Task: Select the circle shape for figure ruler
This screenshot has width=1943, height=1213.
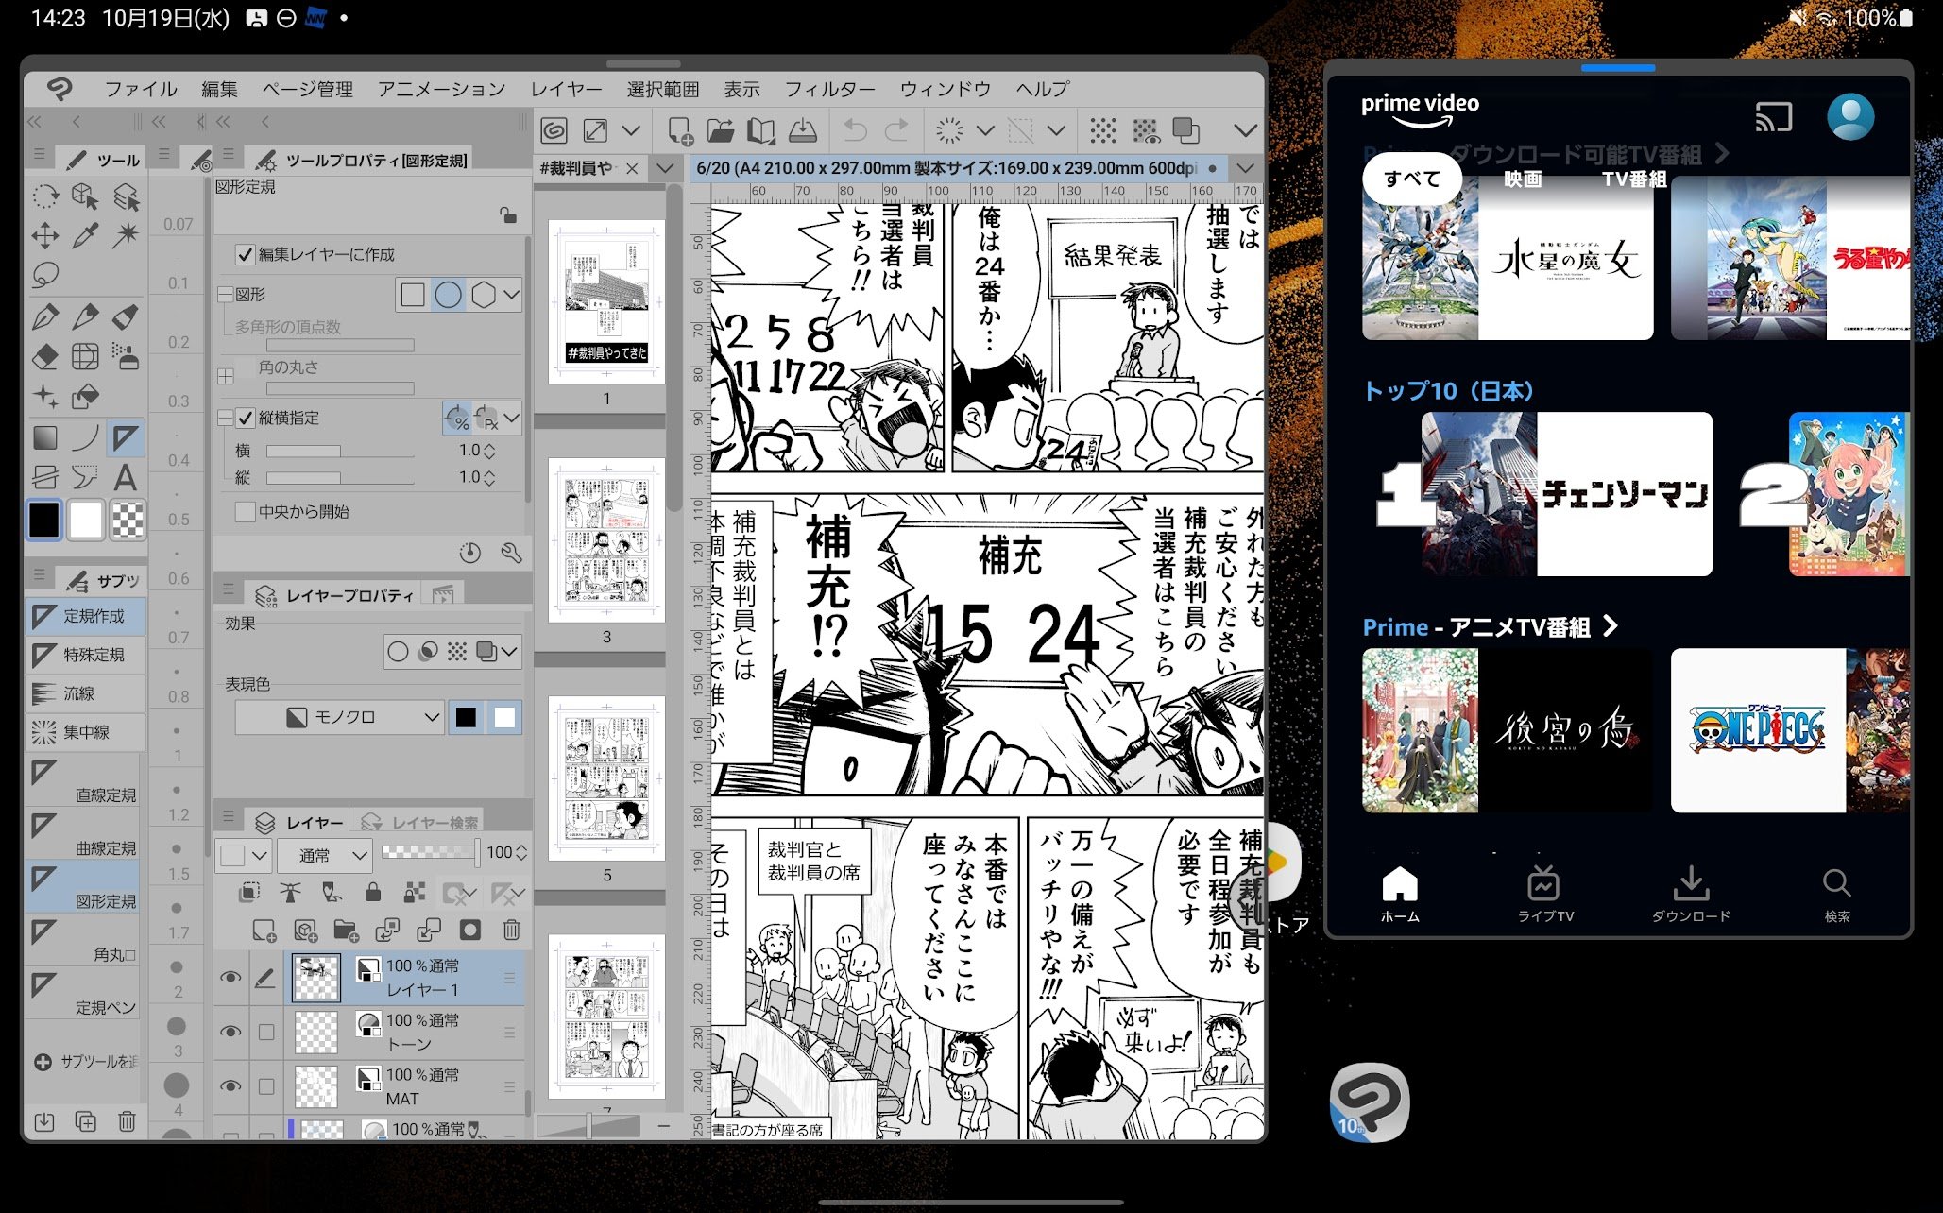Action: pyautogui.click(x=448, y=295)
